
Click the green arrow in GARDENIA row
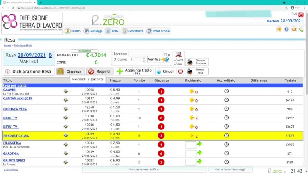coord(199,153)
